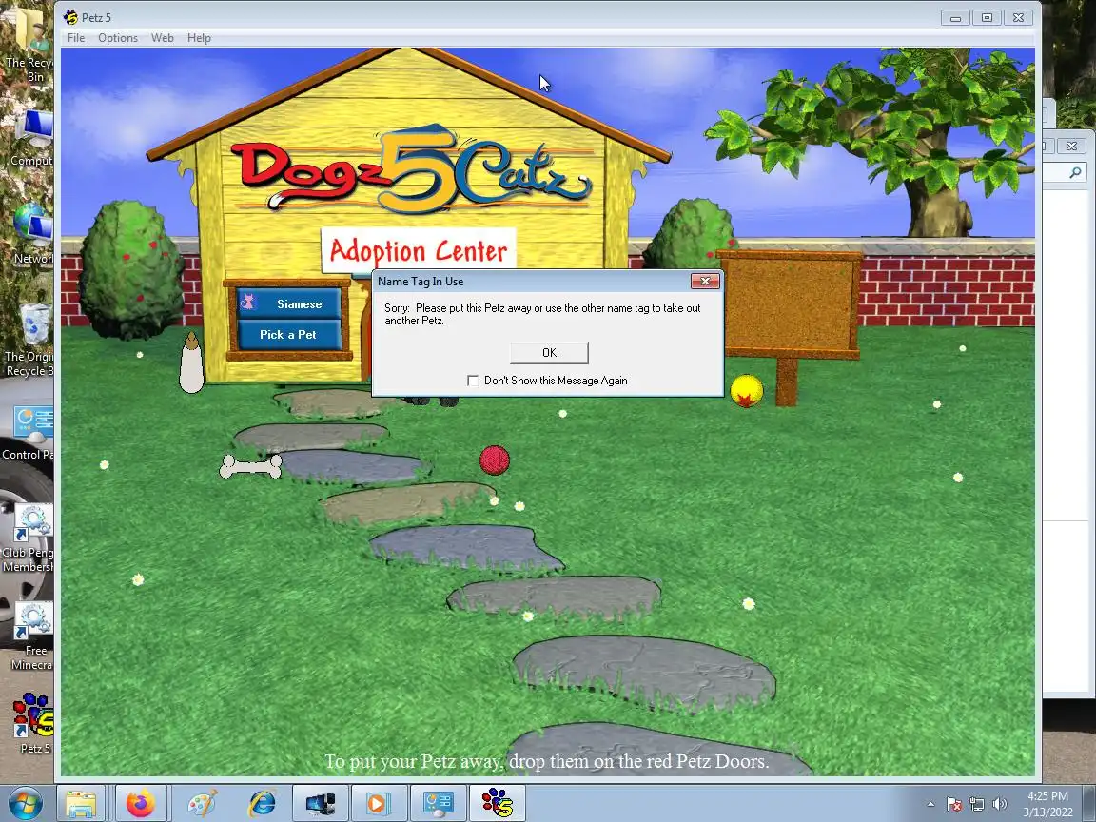The width and height of the screenshot is (1096, 822).
Task: Close the Name Tag In Use dialog
Action: pyautogui.click(x=705, y=281)
